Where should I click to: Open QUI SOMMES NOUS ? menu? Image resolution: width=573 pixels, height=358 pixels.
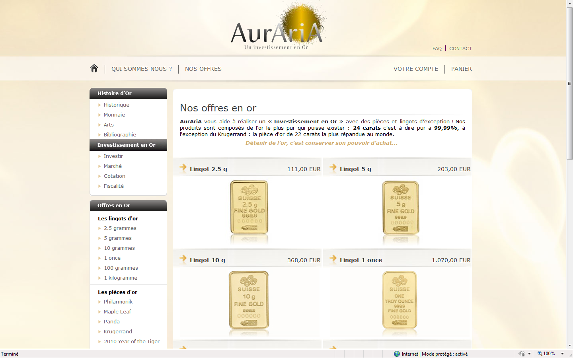pyautogui.click(x=142, y=69)
